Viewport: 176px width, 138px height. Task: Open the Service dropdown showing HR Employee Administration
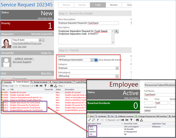point(92,60)
